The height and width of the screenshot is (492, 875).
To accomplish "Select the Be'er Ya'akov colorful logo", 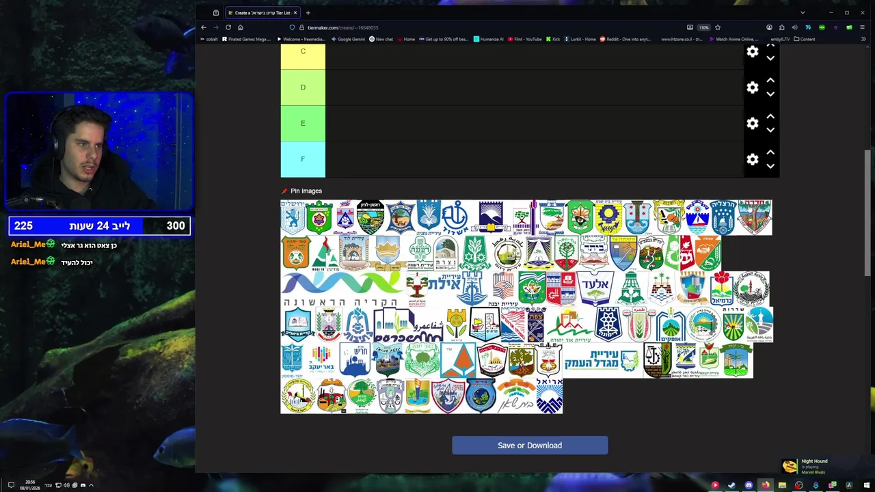I will (x=321, y=360).
